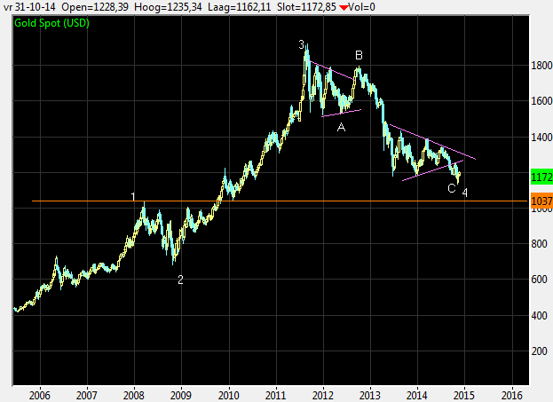Click the 2012 year on the time axis
553x402 pixels.
323,394
